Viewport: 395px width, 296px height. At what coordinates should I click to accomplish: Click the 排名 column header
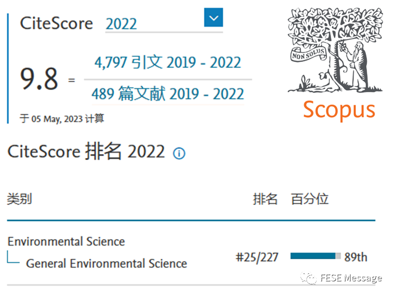265,199
